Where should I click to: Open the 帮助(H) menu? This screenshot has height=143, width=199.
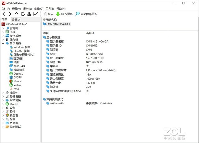point(61,9)
